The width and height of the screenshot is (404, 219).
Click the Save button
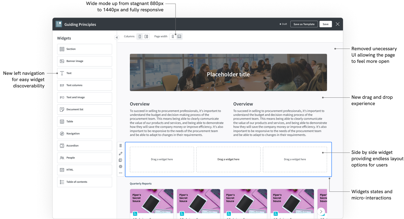(326, 24)
